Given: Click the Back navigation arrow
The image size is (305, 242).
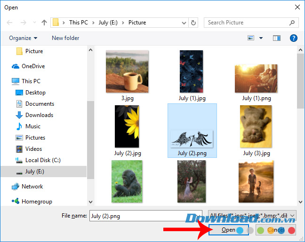Looking at the screenshot, I should tap(10, 23).
